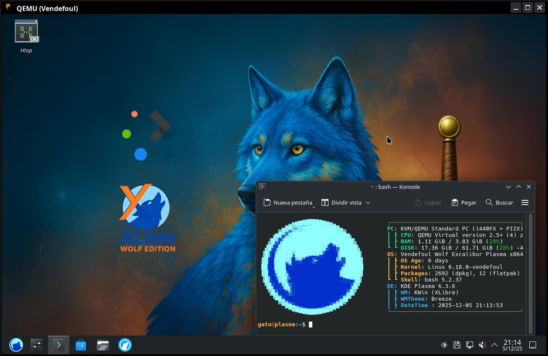Image resolution: width=548 pixels, height=356 pixels.
Task: Open the disks and devices tray icon
Action: click(x=457, y=345)
